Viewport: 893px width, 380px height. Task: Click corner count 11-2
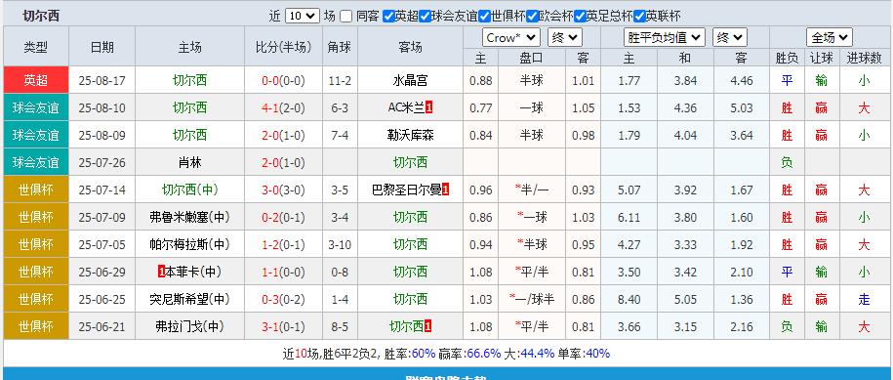340,81
